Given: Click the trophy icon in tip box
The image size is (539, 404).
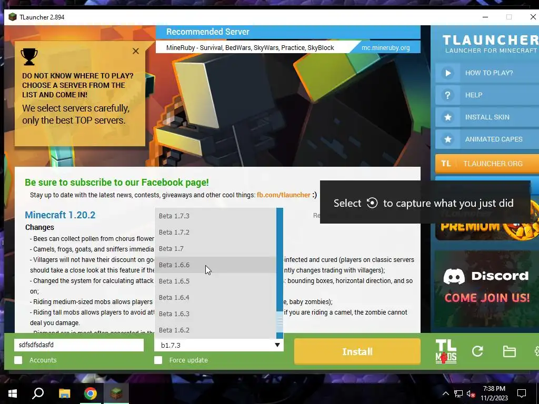Looking at the screenshot, I should point(29,56).
